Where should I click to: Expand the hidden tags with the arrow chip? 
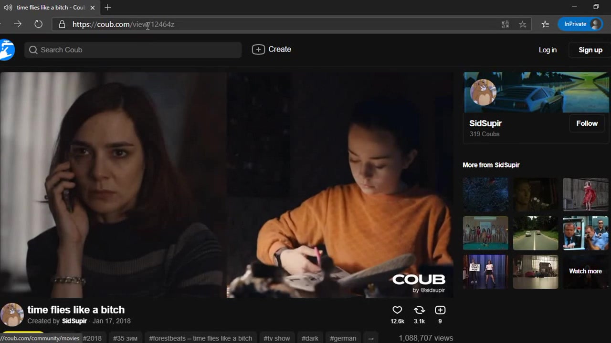click(x=371, y=338)
